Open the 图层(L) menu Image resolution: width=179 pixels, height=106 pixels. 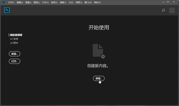tap(37, 3)
